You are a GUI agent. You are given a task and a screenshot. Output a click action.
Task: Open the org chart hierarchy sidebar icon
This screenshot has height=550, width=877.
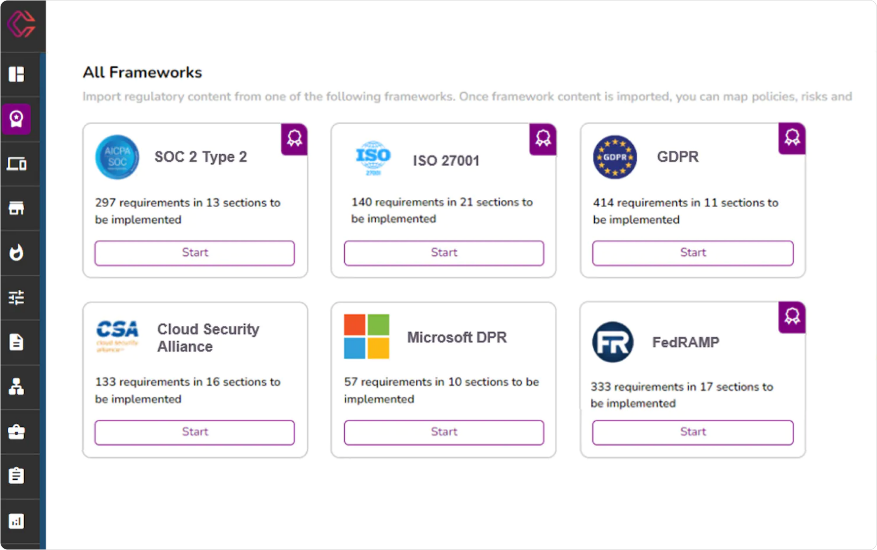[x=16, y=387]
